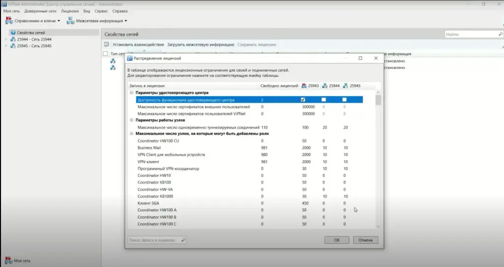Uncheck CA availability checkbox for network 25943
The image size is (504, 267).
click(303, 100)
